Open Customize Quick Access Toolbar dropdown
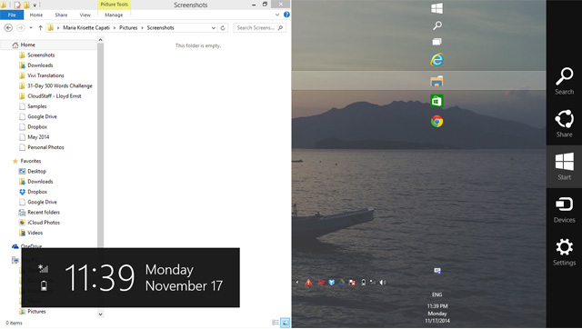The height and width of the screenshot is (329, 582). pos(35,5)
